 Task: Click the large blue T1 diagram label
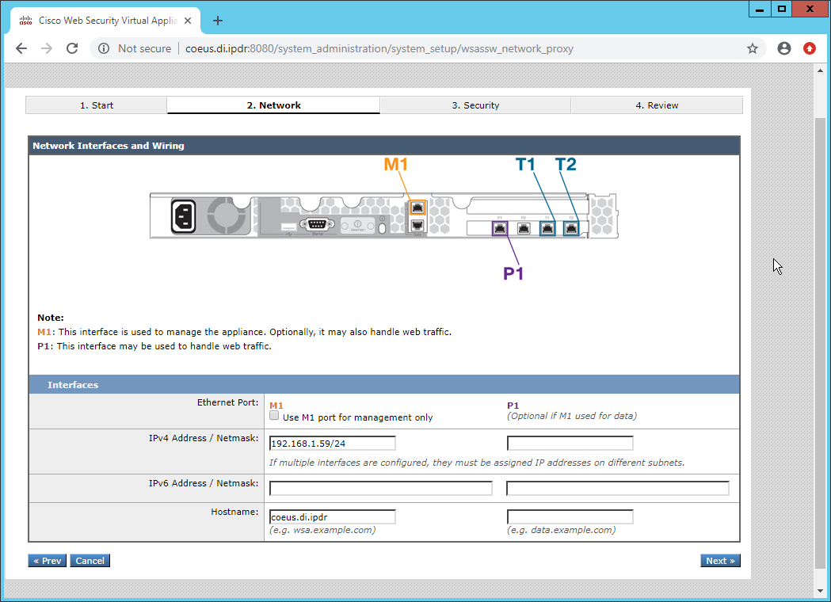pyautogui.click(x=525, y=164)
